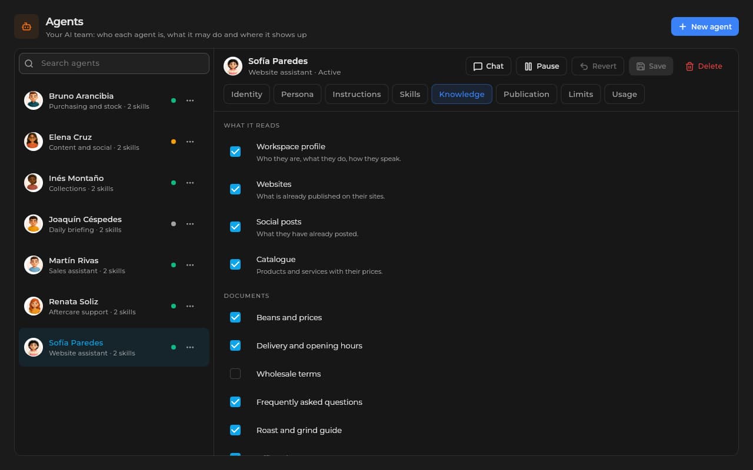Viewport: 753px width, 470px height.
Task: Uncheck the Workspace profile checkbox
Action: (x=235, y=152)
